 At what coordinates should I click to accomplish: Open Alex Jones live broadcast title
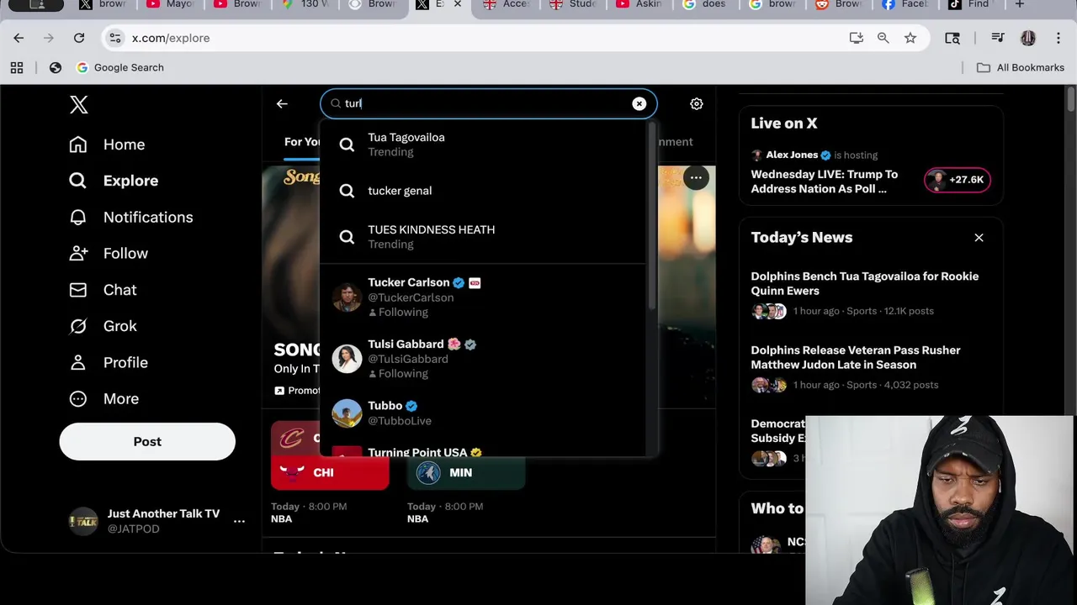tap(825, 181)
